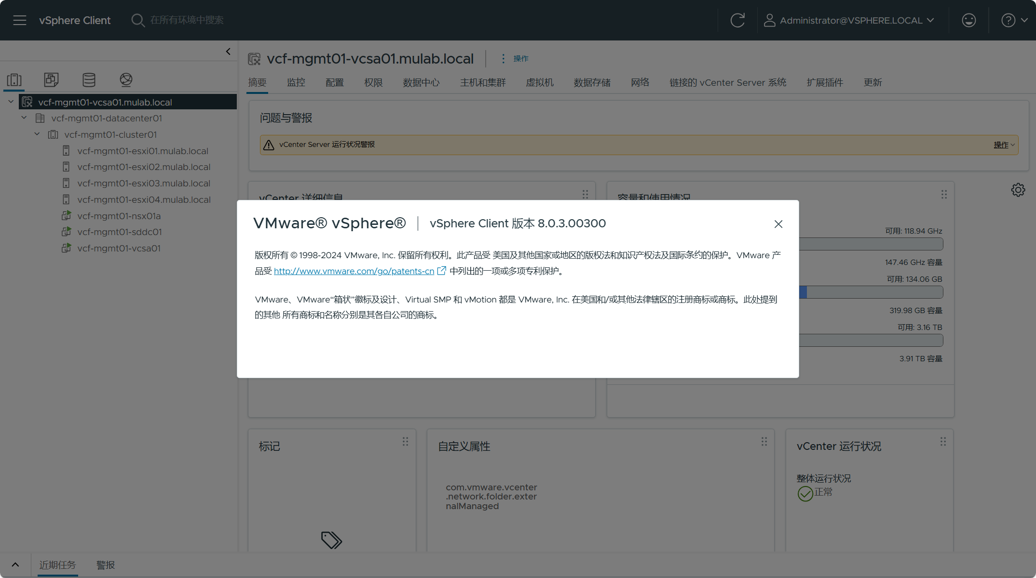Select host vcf-mgmt01-esxi03.mulab.local
The image size is (1036, 578).
144,184
